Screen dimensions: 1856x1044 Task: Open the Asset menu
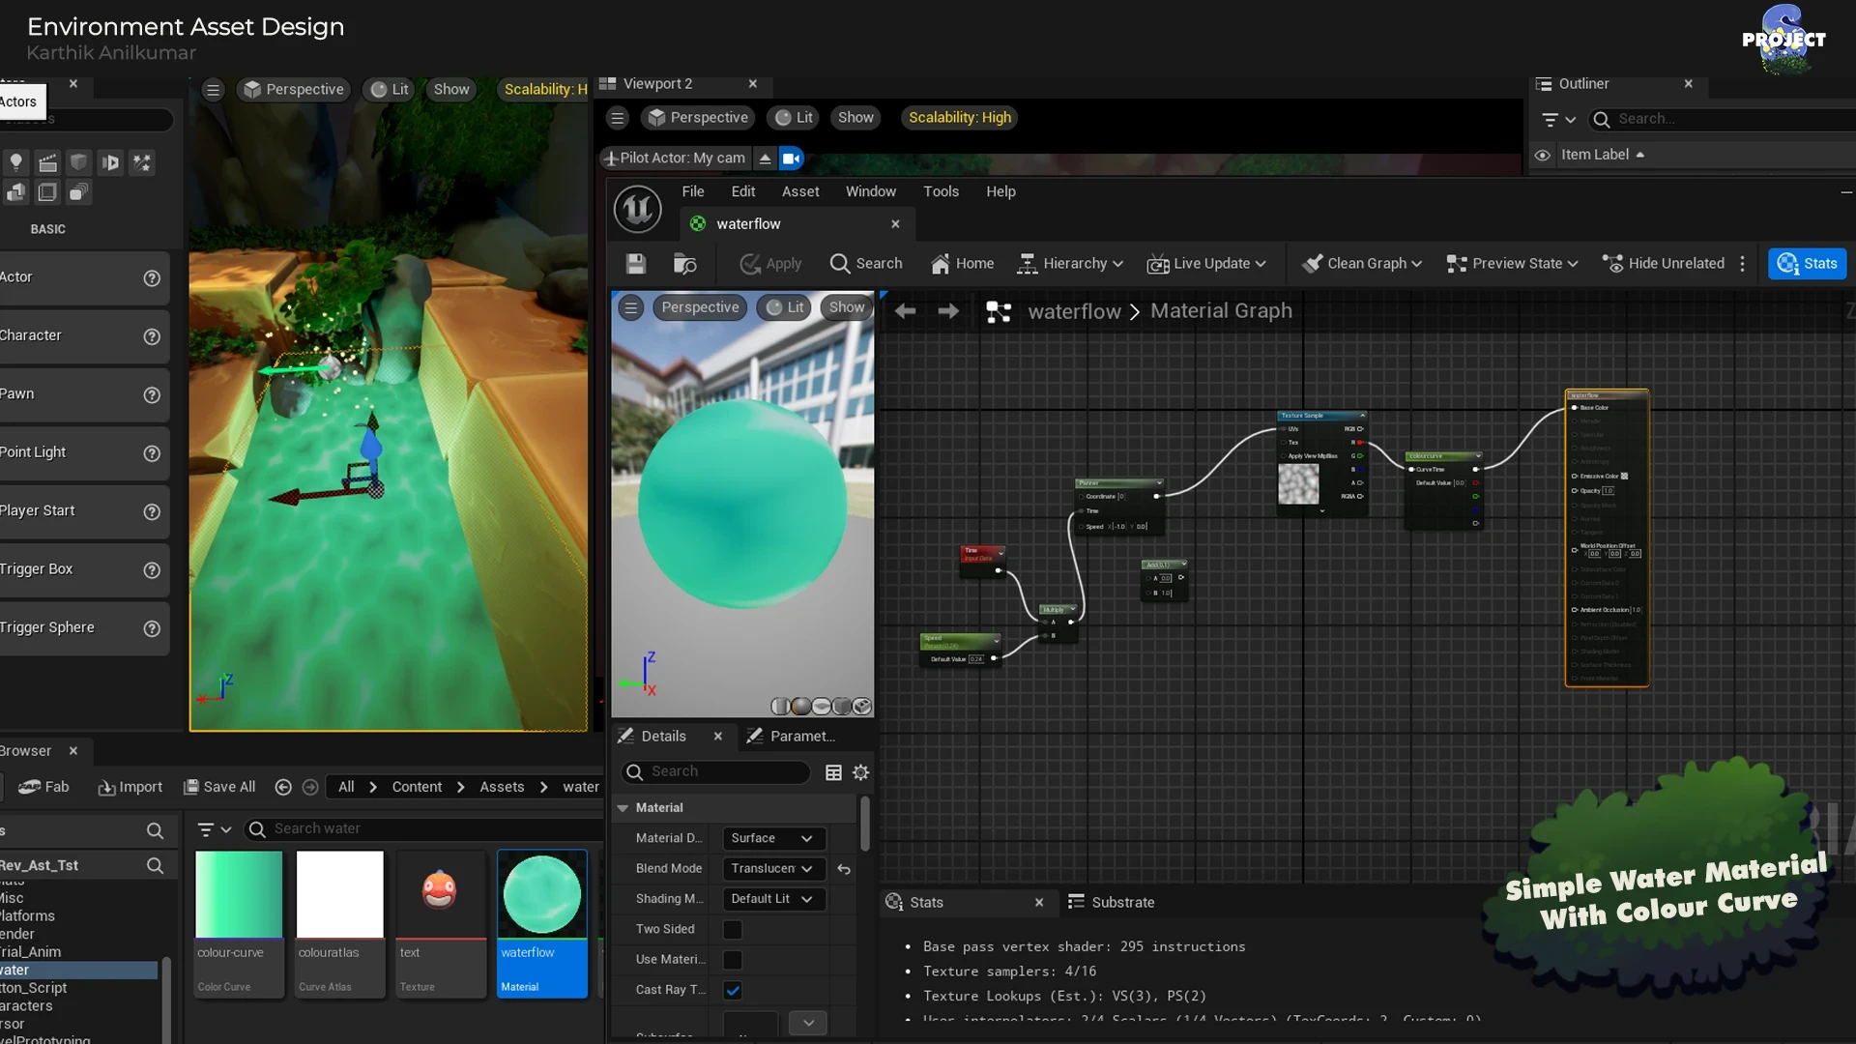coord(800,191)
